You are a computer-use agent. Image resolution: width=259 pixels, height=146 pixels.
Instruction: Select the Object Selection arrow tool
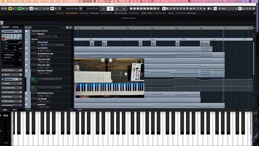pos(163,9)
